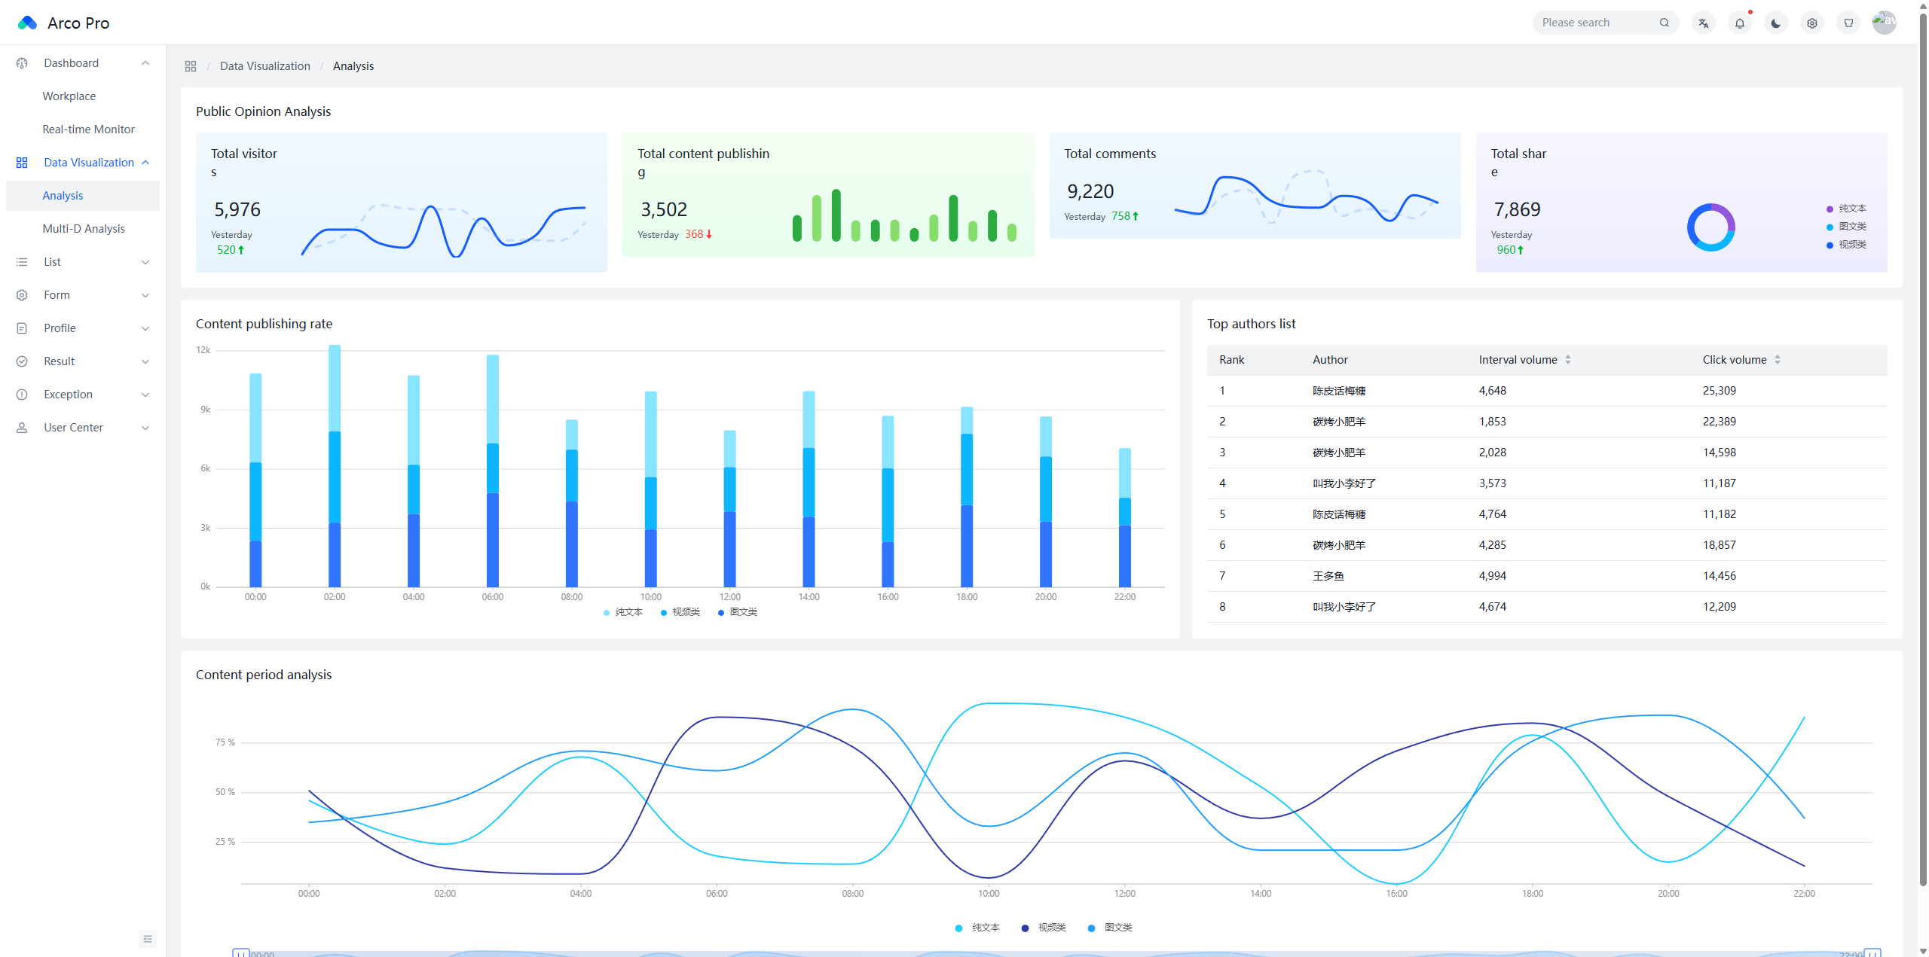Toggle dark mode moon icon
Image resolution: width=1929 pixels, height=957 pixels.
coord(1775,23)
